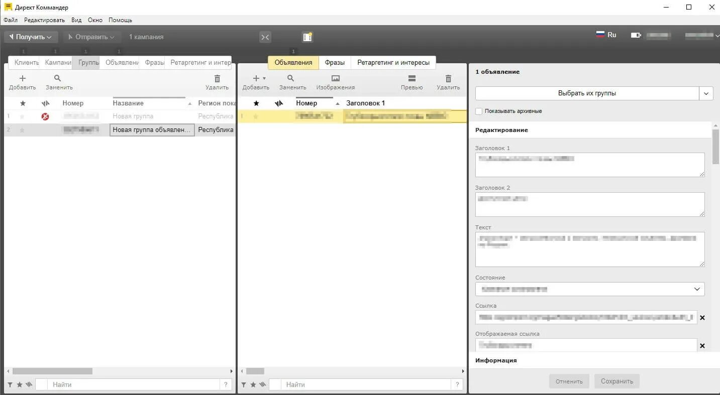The image size is (720, 395).
Task: Switch to middle panel Фразы tab
Action: [x=335, y=63]
